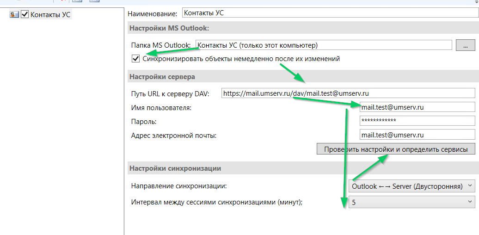Select the Контакты УС profile name in list
479x235 pixels.
[x=50, y=14]
